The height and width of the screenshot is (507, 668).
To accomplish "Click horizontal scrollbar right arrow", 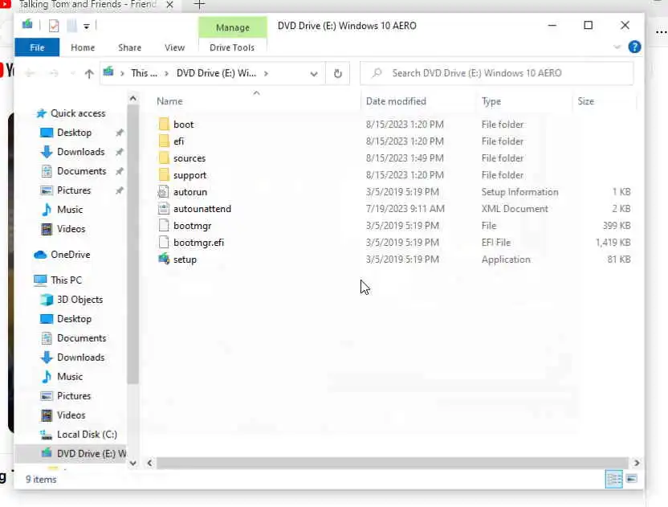I will tap(637, 463).
